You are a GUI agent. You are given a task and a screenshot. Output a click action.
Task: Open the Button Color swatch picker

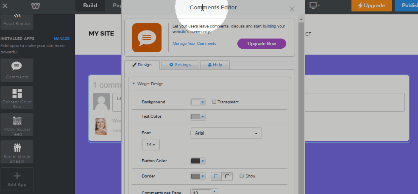198,161
